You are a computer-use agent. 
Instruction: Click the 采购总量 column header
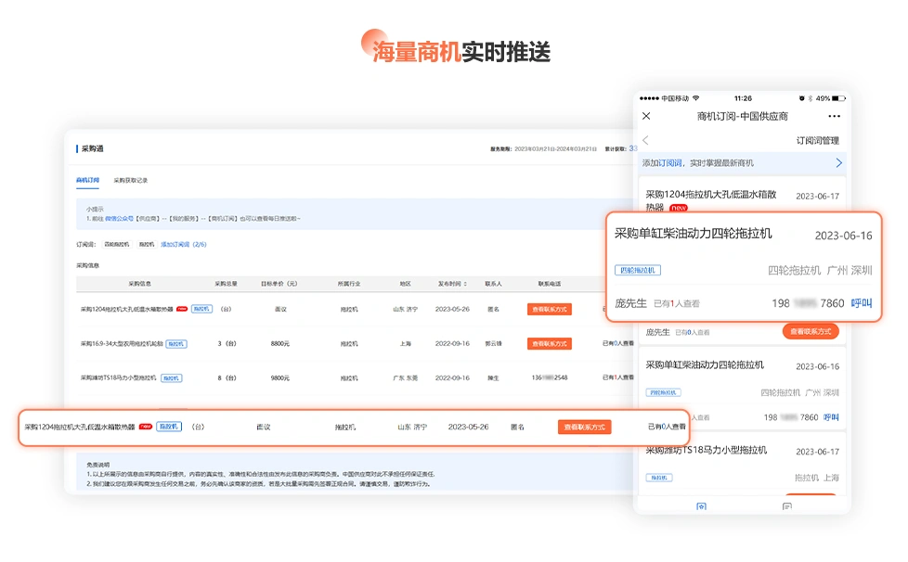226,284
